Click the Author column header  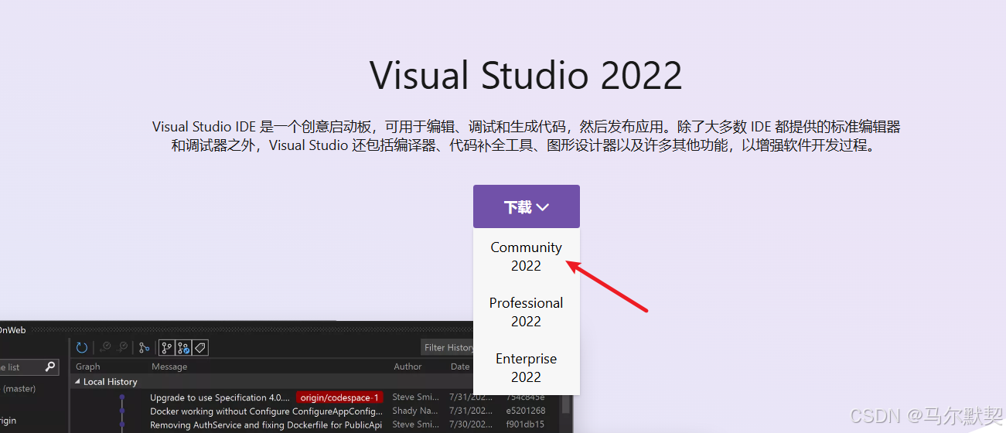408,367
